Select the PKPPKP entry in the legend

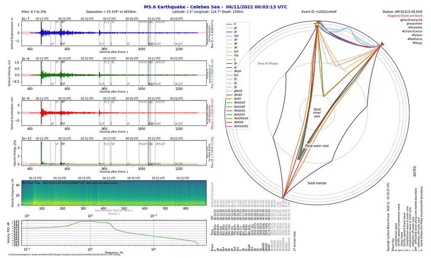pos(237,122)
